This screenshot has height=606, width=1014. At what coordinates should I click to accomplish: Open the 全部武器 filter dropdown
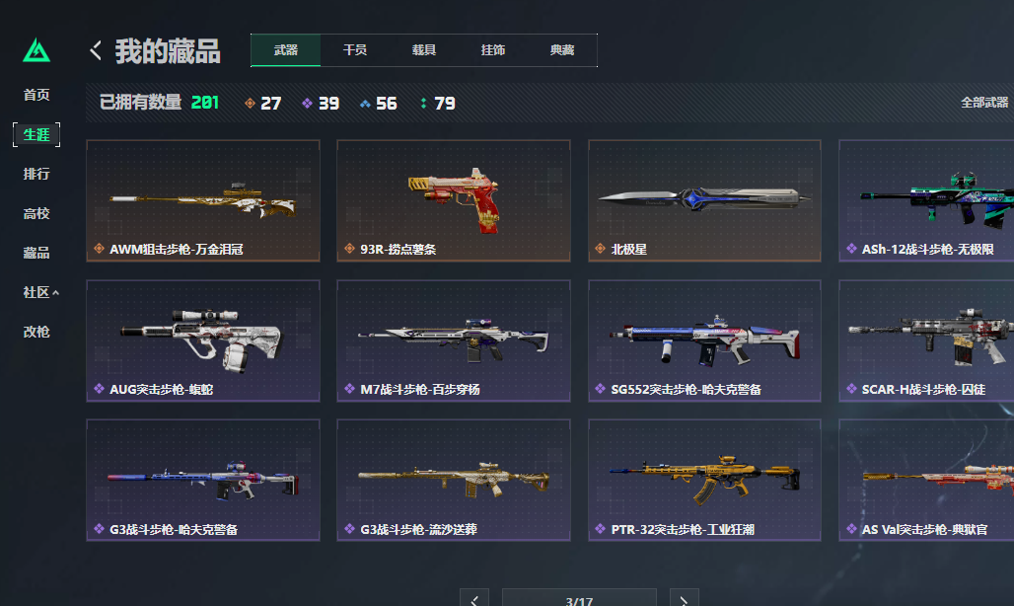click(x=984, y=103)
